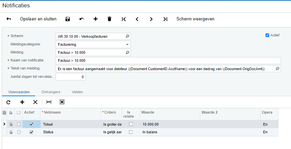Viewport: 291px width, 149px height.
Task: Click the save disk icon
Action: pyautogui.click(x=68, y=19)
